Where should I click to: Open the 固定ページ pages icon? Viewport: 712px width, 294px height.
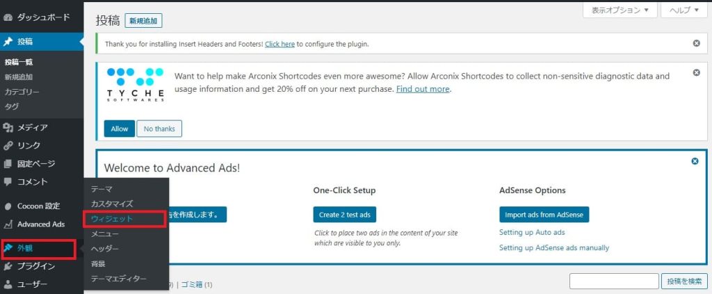pyautogui.click(x=7, y=164)
